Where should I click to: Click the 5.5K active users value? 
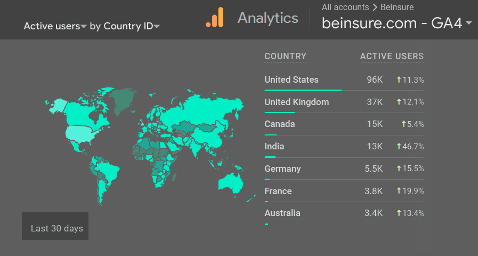pyautogui.click(x=374, y=169)
